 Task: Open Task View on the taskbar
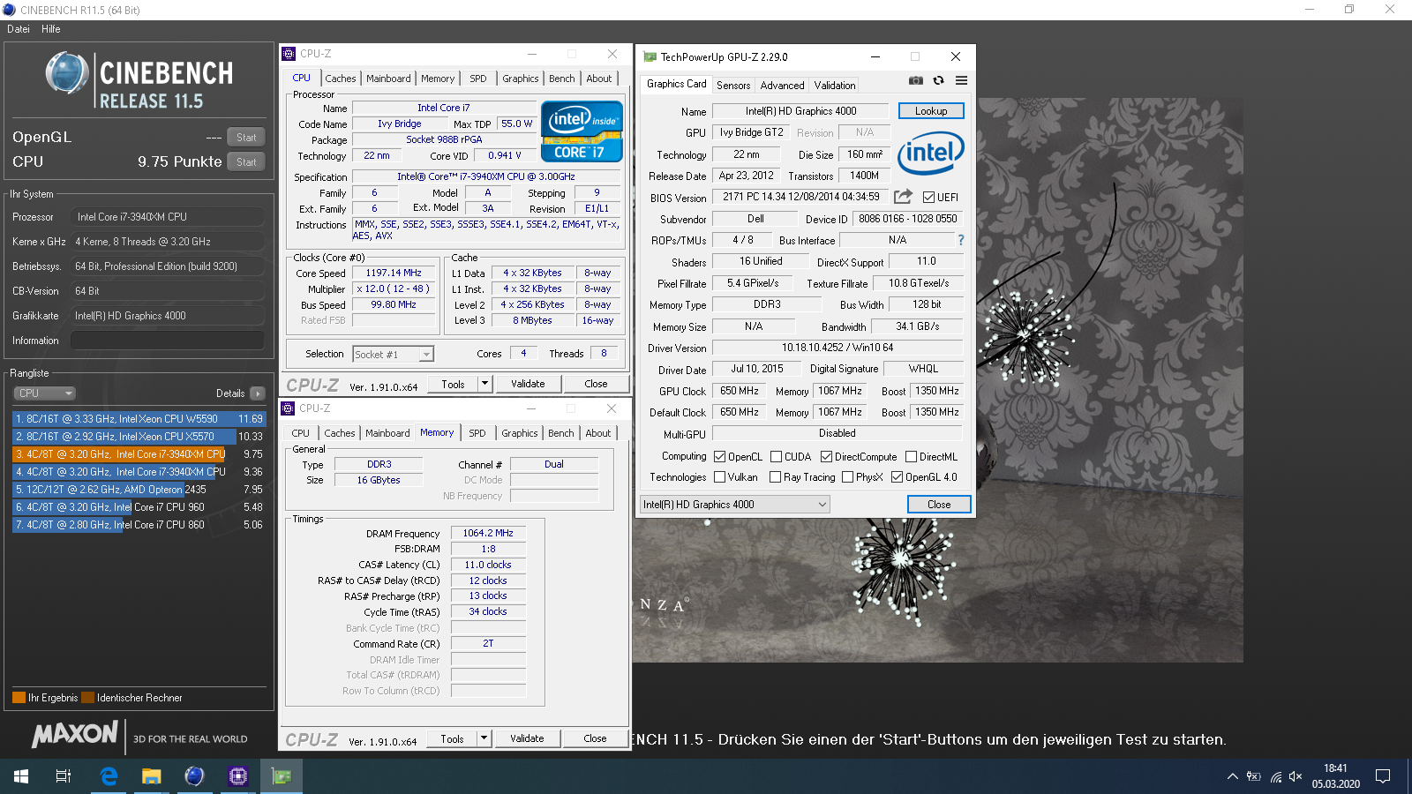tap(64, 776)
